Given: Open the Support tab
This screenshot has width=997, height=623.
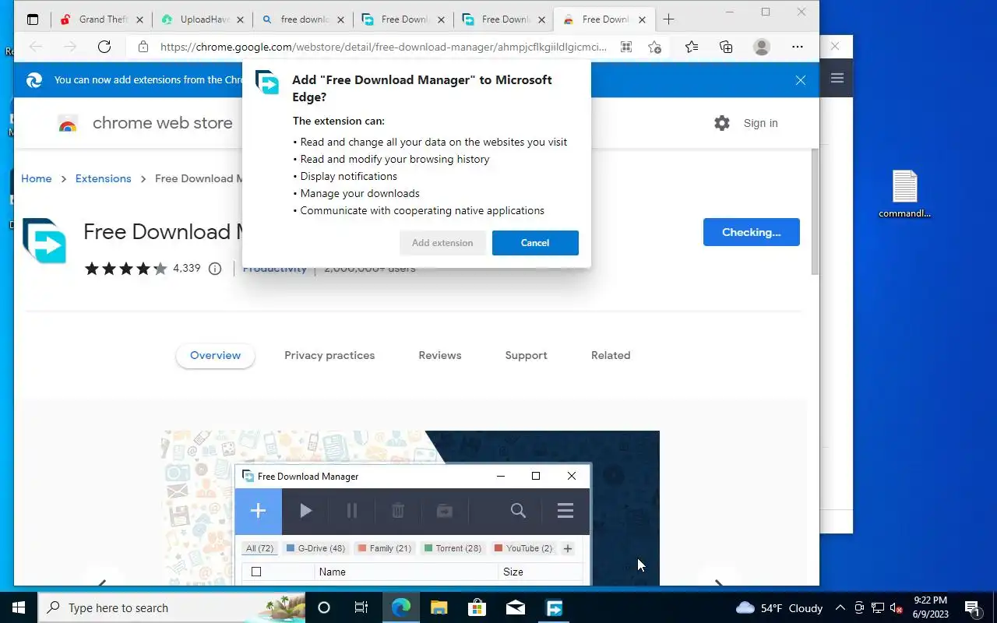Looking at the screenshot, I should click(526, 355).
